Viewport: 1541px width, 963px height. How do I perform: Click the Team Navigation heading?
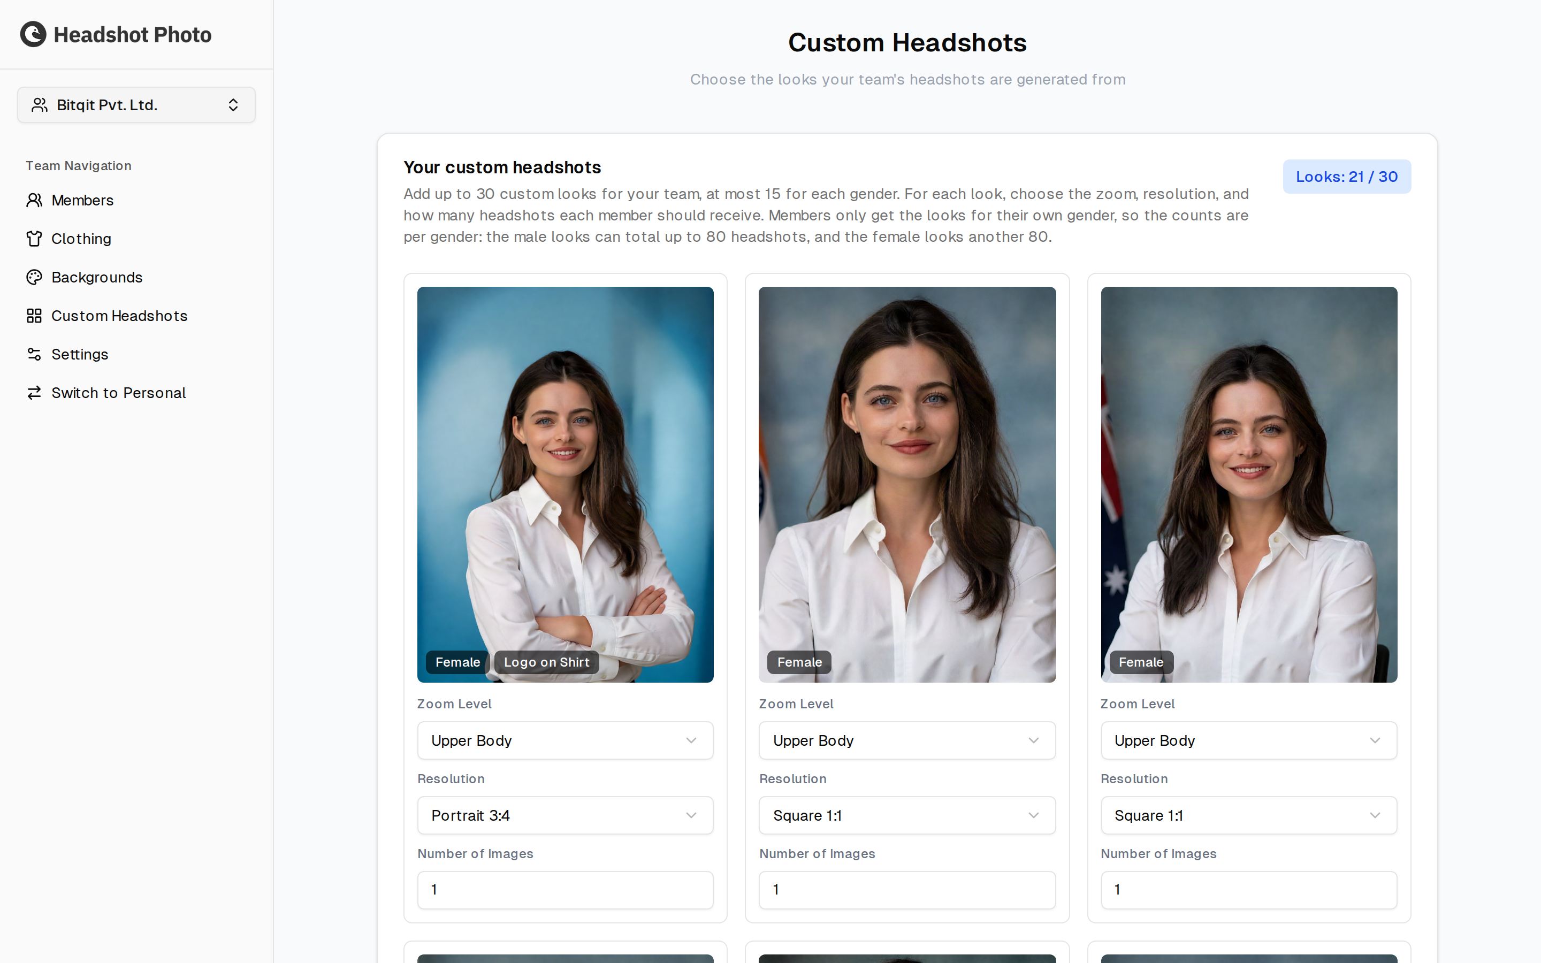point(78,166)
